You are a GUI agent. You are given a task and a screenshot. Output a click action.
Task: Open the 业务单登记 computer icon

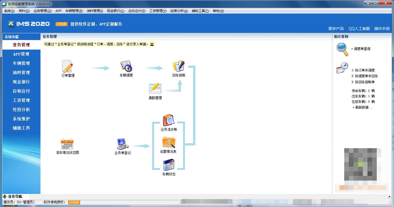click(x=123, y=144)
